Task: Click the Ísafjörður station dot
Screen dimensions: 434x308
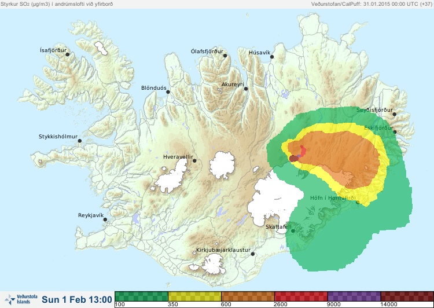Action: [x=68, y=54]
